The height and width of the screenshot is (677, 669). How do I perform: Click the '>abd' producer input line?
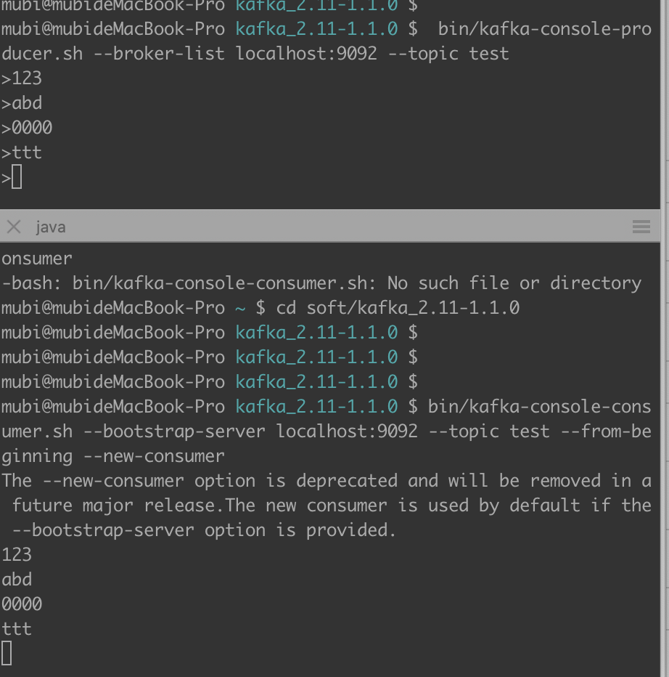(x=22, y=103)
